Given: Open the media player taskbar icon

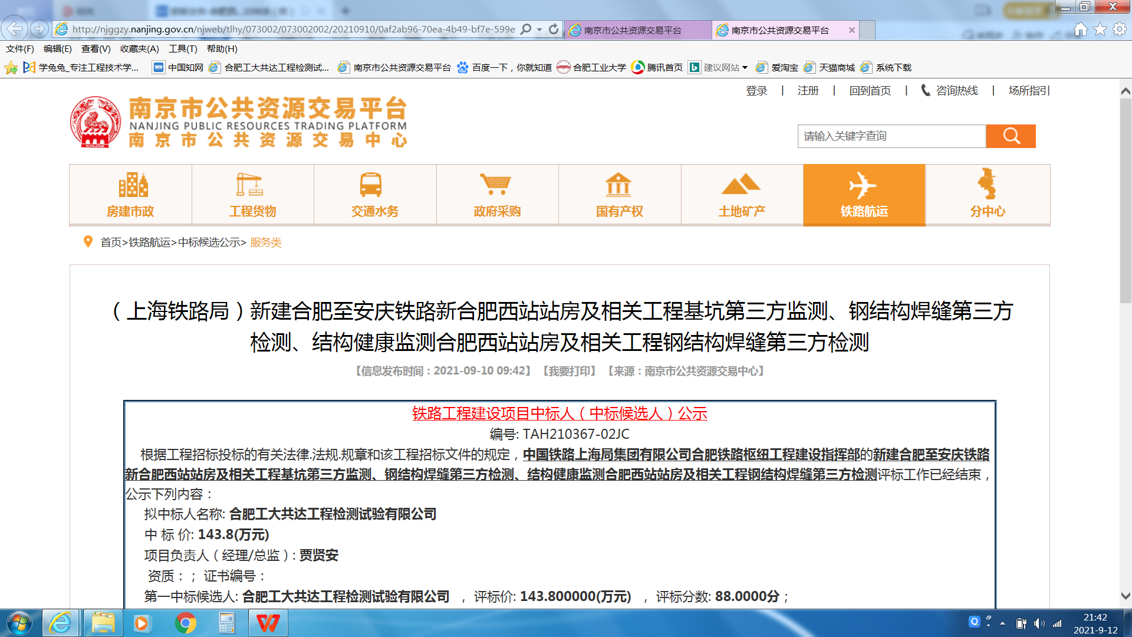Looking at the screenshot, I should [142, 623].
